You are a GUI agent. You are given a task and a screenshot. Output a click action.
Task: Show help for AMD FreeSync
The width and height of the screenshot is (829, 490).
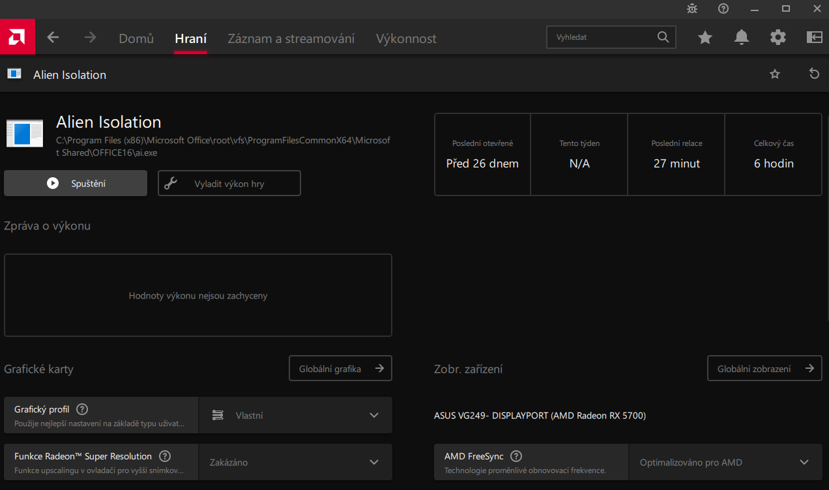tap(516, 457)
